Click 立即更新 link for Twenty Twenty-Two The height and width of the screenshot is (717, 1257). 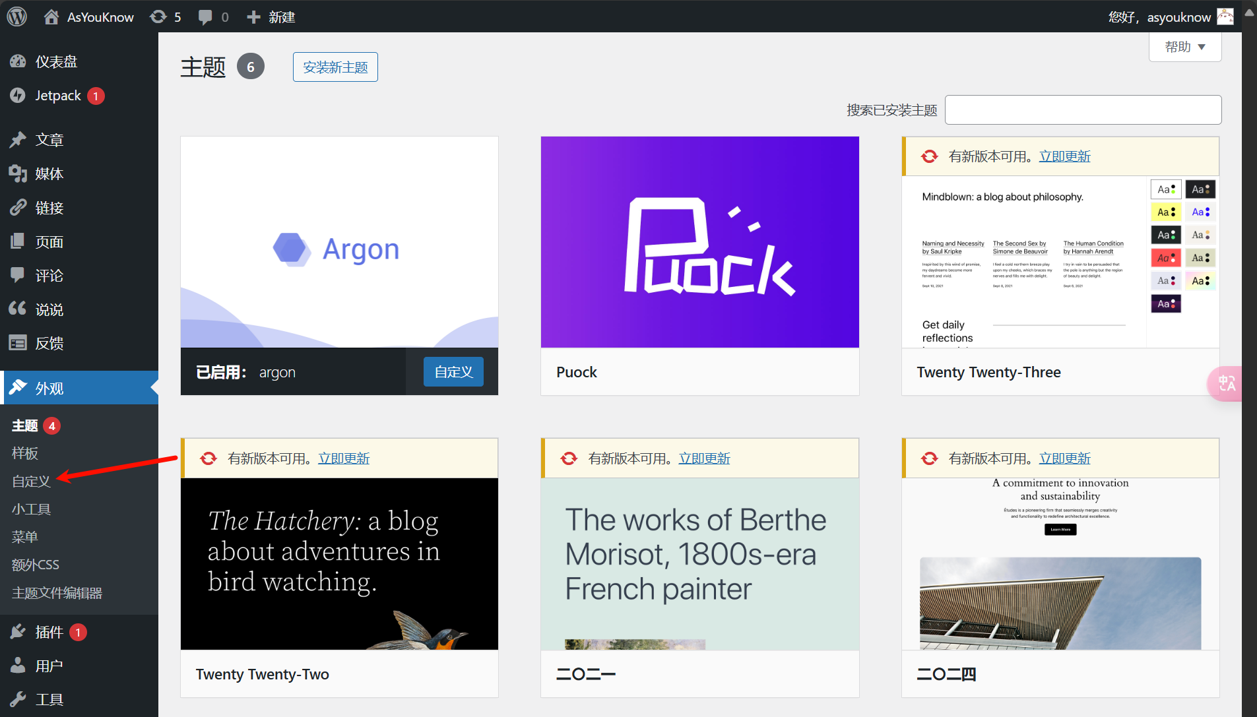(344, 458)
